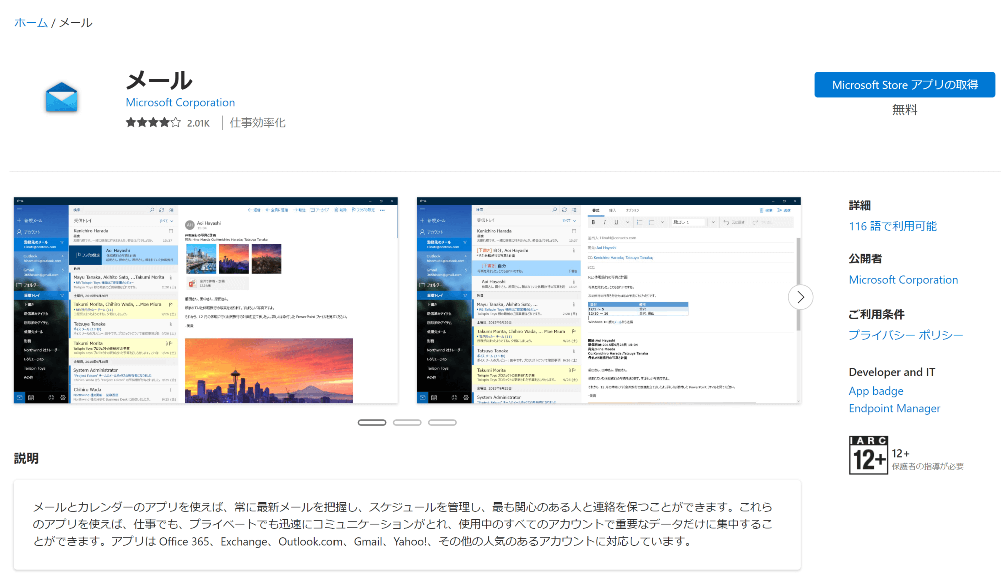Open the Endpoint Manager link
The height and width of the screenshot is (577, 1001).
click(x=894, y=409)
